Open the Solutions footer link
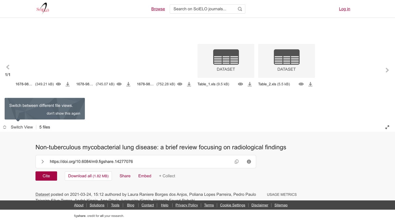395x222 pixels. [x=97, y=205]
